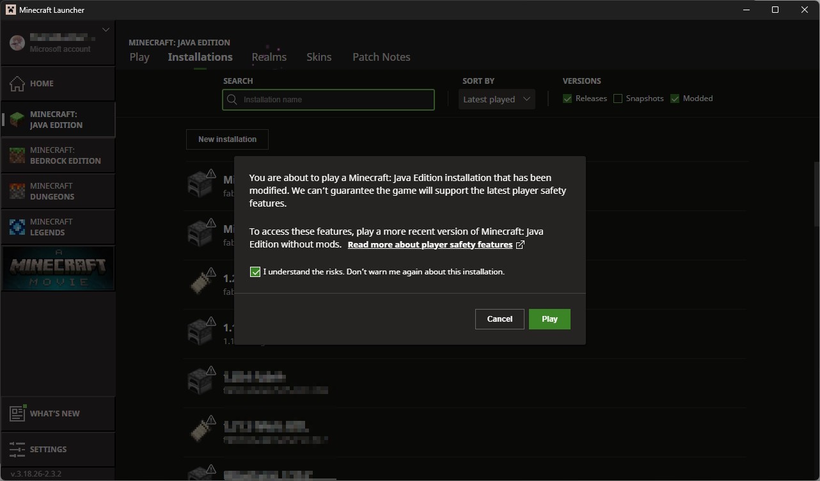
Task: Click the green Play button in dialog
Action: (549, 319)
